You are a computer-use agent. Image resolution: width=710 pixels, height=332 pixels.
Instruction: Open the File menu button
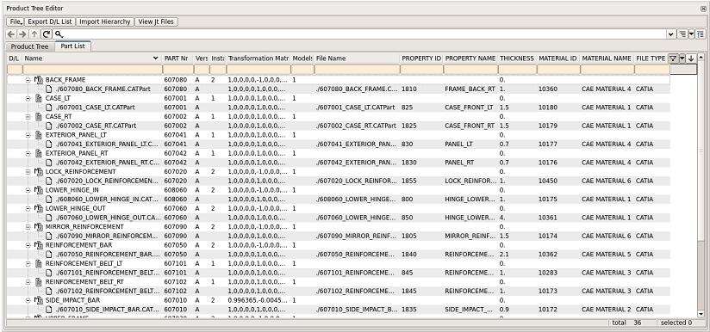click(x=16, y=22)
